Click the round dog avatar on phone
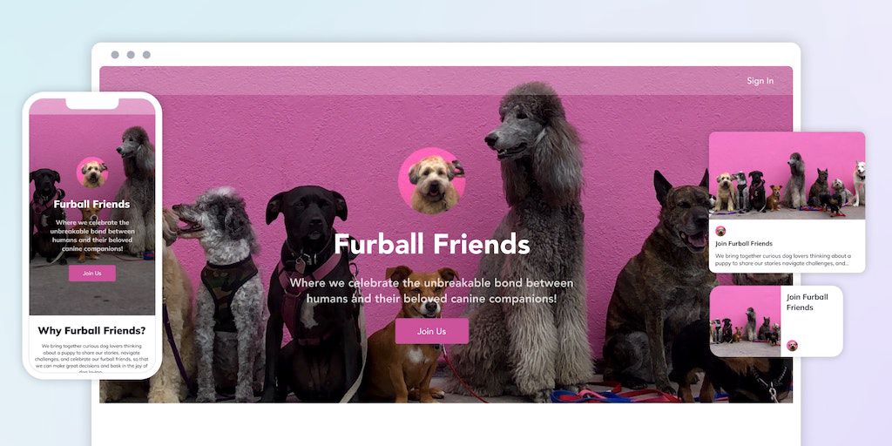The image size is (892, 446). [92, 172]
